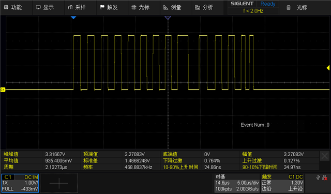Click the chart icon beside 分析

click(198, 8)
